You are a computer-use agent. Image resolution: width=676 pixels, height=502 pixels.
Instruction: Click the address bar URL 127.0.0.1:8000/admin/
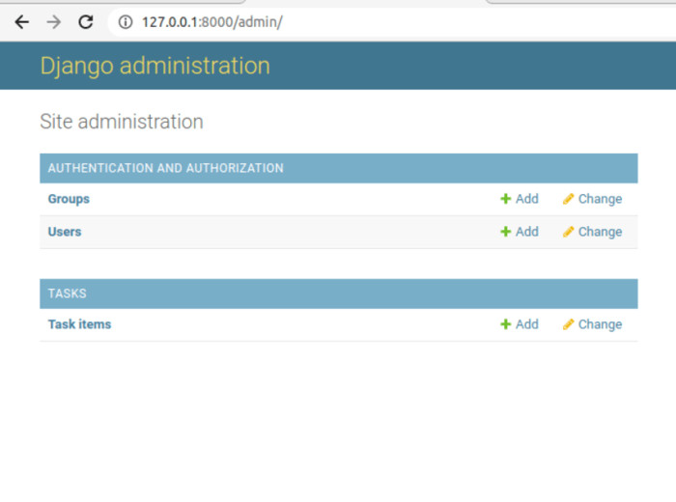coord(212,22)
